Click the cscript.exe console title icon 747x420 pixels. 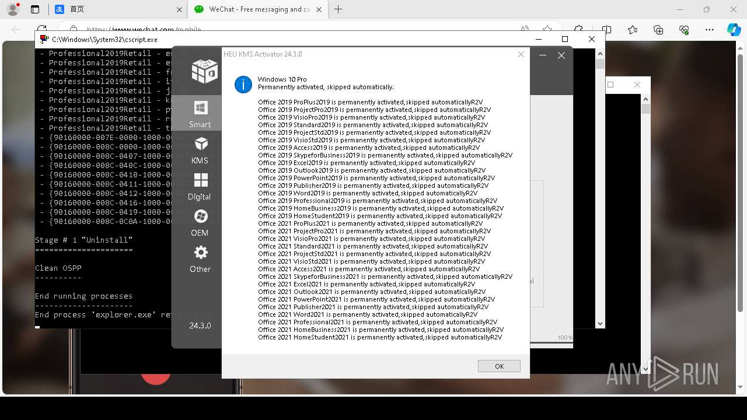pyautogui.click(x=44, y=39)
